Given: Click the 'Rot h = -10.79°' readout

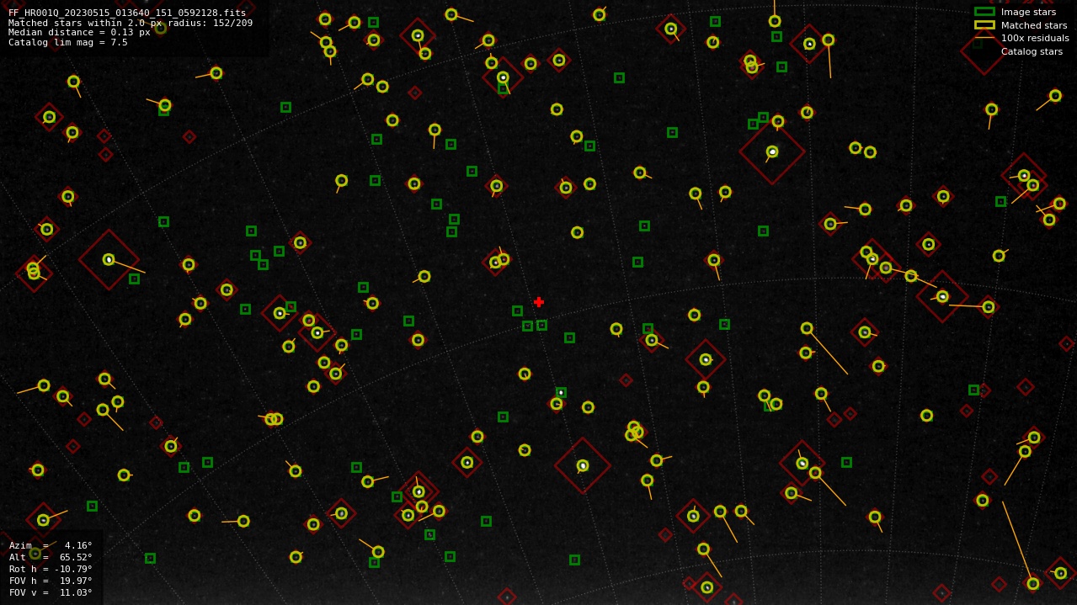Looking at the screenshot, I should coord(51,569).
